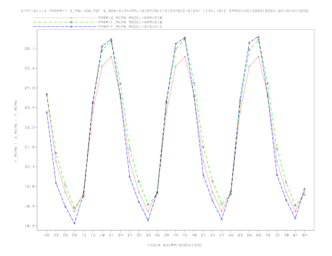The image size is (332, 256).
Task: Click x-axis forecast hour label 21
Action: [x=111, y=235]
